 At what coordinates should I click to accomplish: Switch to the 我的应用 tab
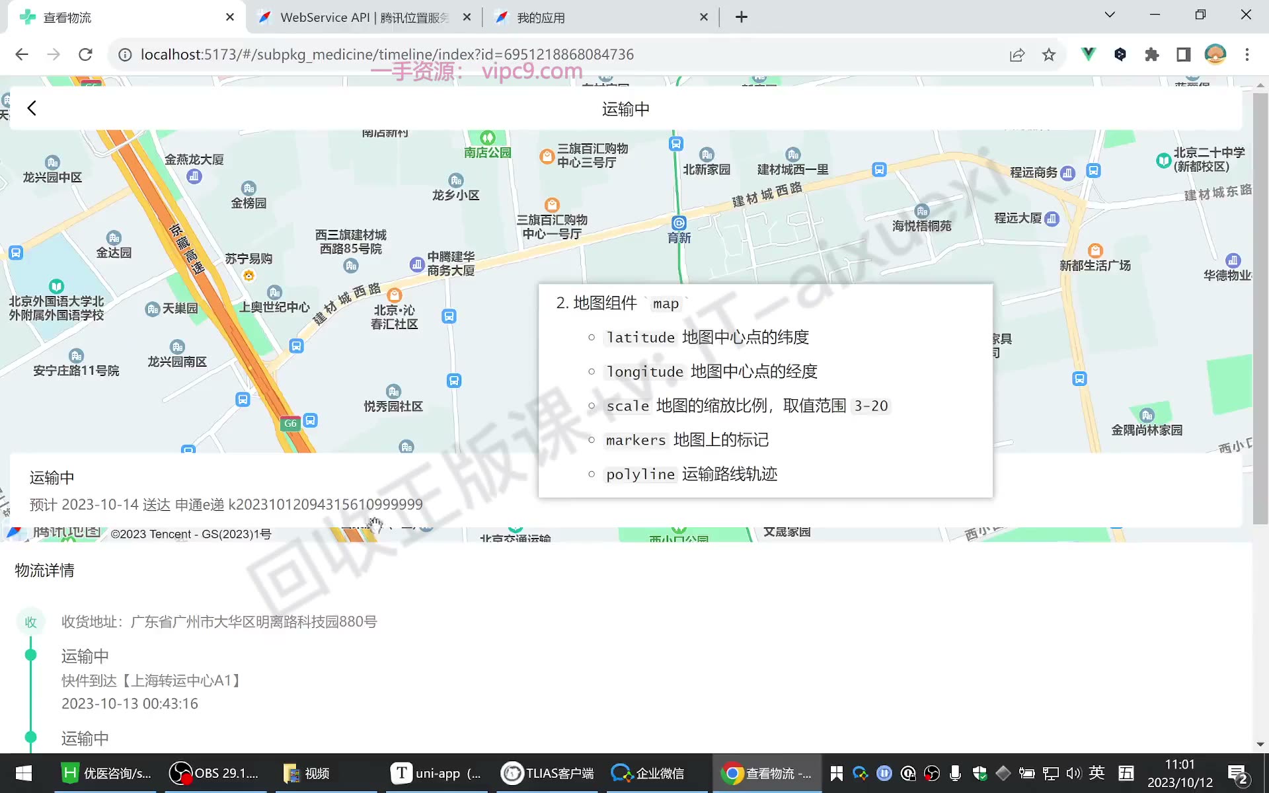coord(601,17)
